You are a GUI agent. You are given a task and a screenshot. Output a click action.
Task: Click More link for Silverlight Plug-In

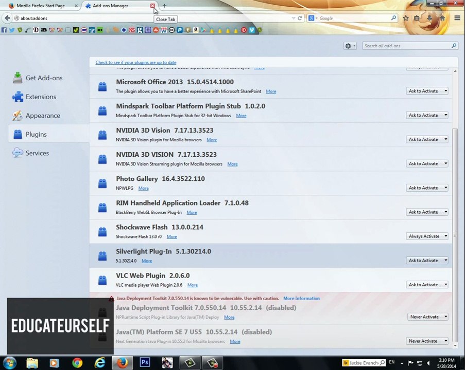click(x=147, y=261)
